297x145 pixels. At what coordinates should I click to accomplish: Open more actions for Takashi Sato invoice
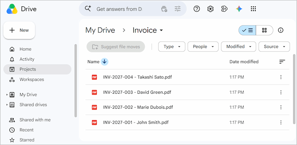(281, 77)
